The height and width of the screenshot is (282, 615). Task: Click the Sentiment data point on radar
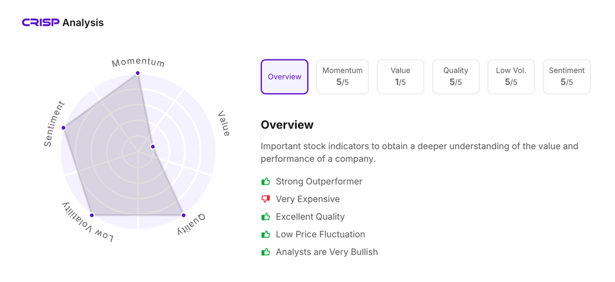(64, 127)
